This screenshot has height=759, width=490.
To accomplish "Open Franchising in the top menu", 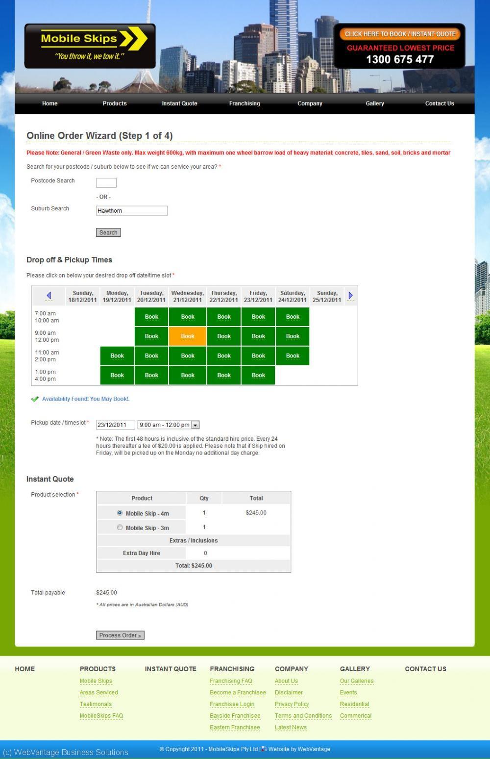I will tap(245, 103).
